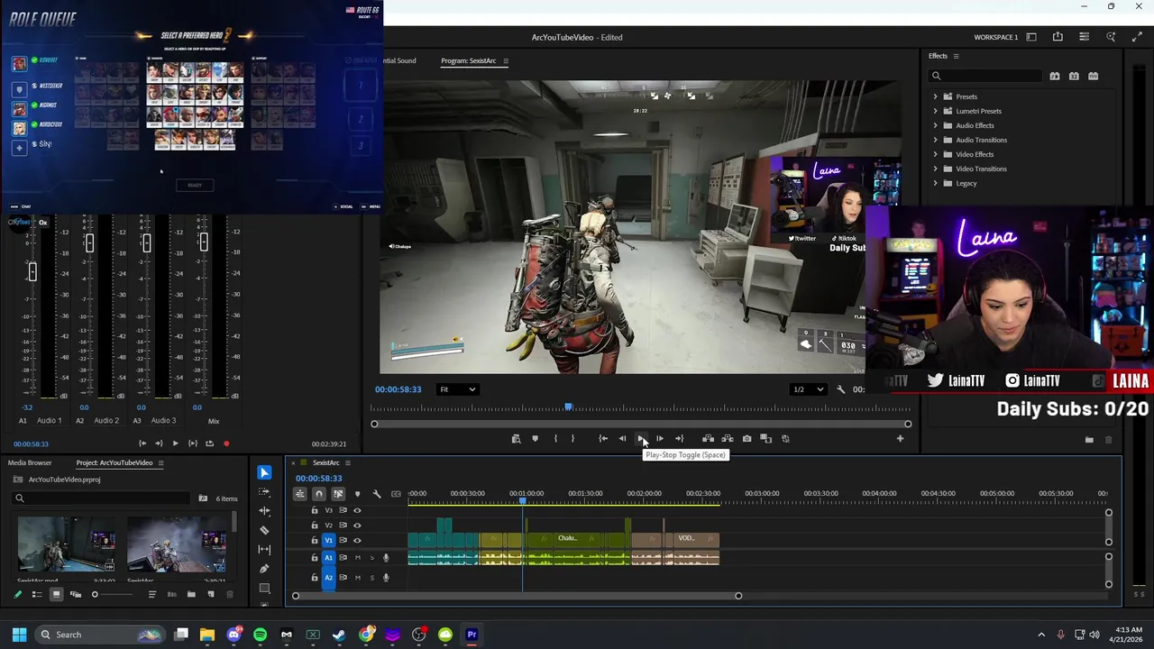Expand the Video Transitions folder
Viewport: 1154px width, 649px height.
935,169
